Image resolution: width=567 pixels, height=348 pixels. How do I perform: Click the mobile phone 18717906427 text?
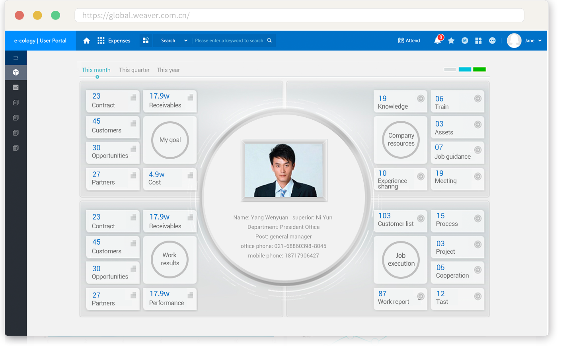click(283, 256)
